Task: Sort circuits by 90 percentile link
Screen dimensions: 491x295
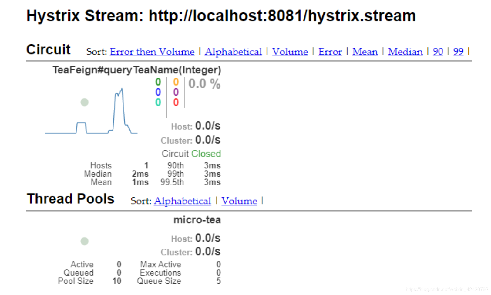Action: (x=438, y=52)
